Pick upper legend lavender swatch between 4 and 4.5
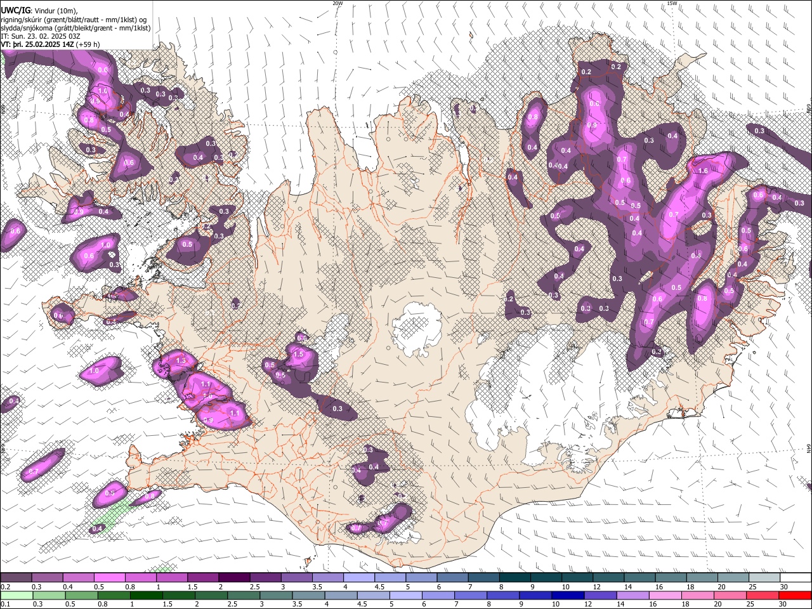 [359, 578]
